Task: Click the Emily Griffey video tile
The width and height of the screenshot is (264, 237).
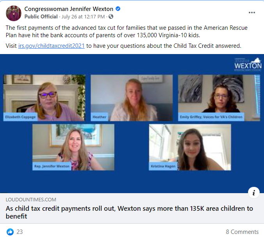Action: (x=219, y=98)
